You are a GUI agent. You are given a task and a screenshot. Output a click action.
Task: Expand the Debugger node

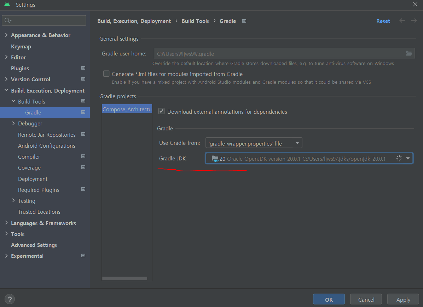tap(13, 123)
